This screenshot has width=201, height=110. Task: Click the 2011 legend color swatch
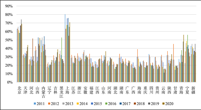(x=35, y=104)
